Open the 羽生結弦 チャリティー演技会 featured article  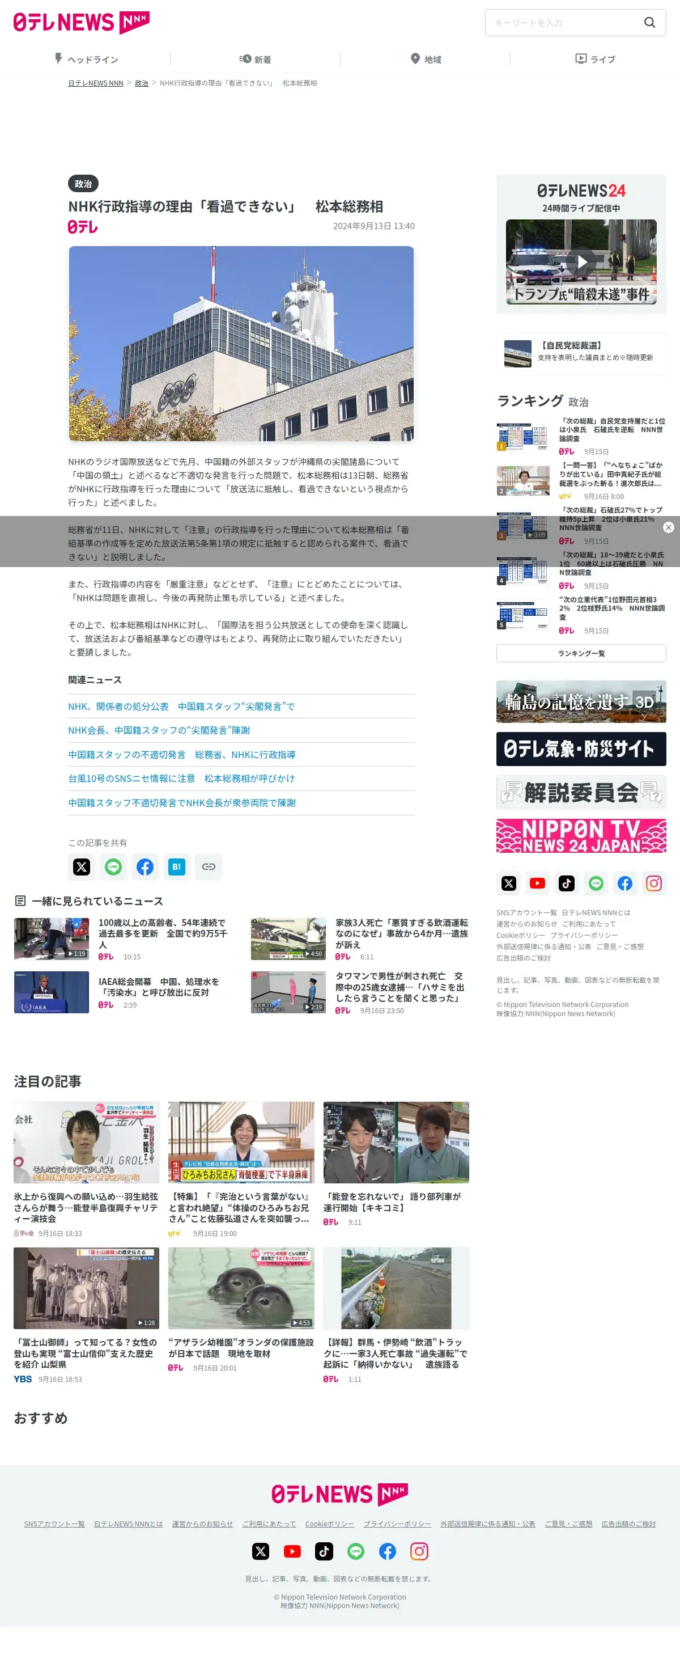[x=87, y=1169]
